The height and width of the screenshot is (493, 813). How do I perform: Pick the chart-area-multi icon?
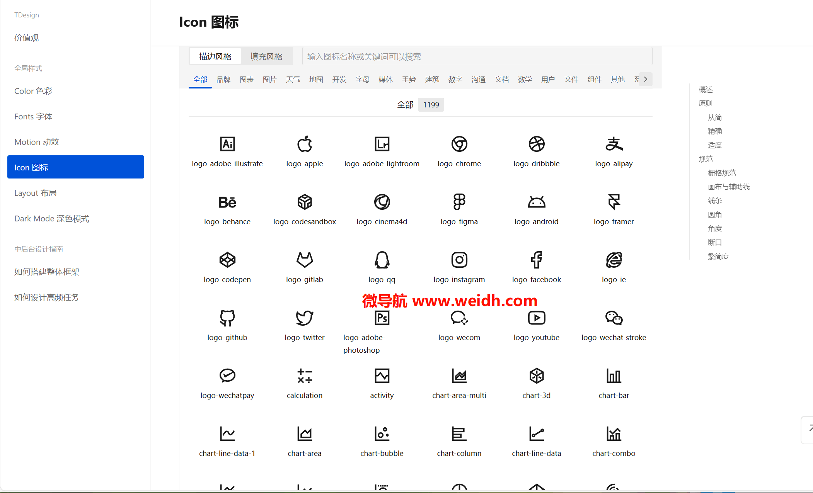(x=459, y=376)
